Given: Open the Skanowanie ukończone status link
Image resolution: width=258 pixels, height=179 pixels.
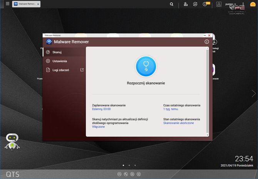Looking at the screenshot, I should click(179, 123).
